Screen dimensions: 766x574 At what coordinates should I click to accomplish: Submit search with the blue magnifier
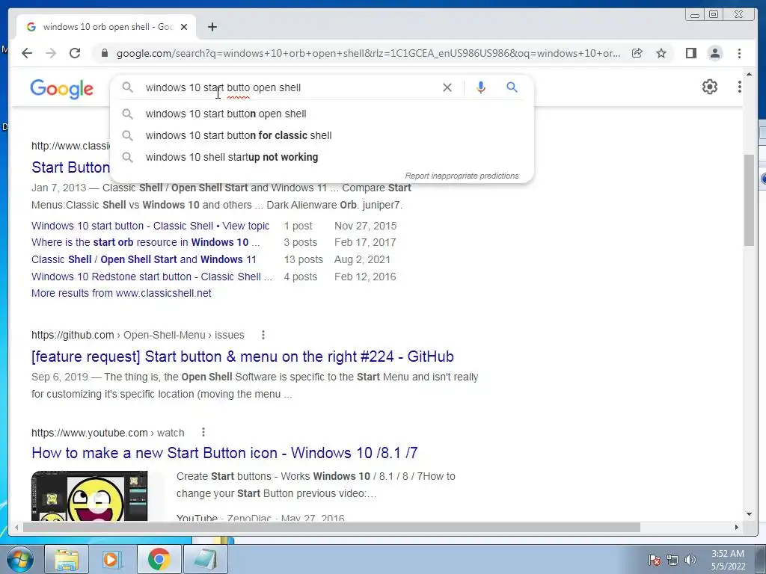(512, 87)
